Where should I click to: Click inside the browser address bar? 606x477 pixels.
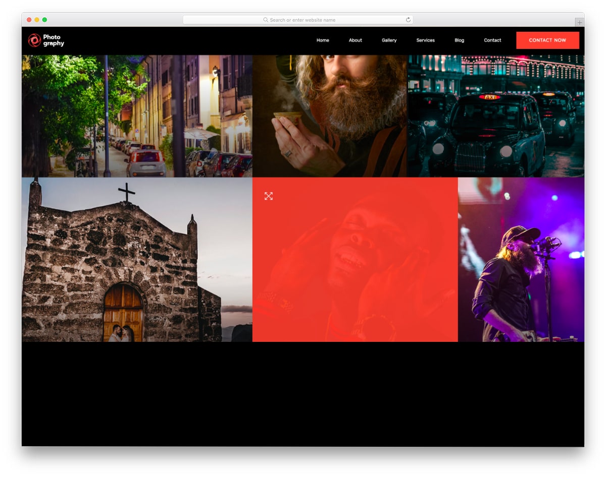click(298, 20)
